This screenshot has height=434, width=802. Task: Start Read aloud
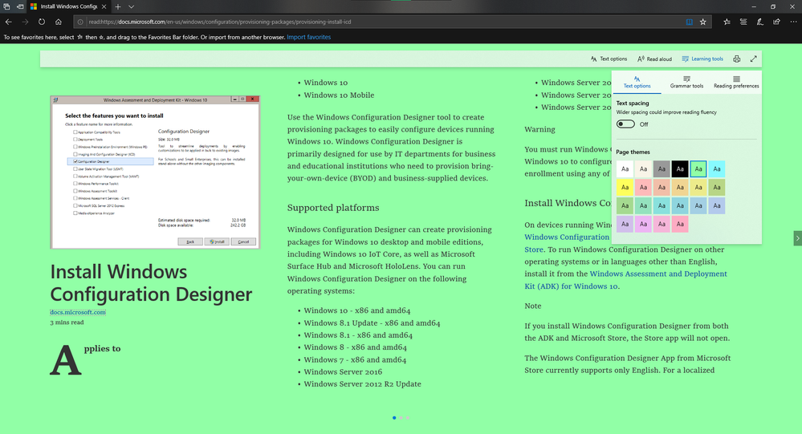[x=654, y=59]
